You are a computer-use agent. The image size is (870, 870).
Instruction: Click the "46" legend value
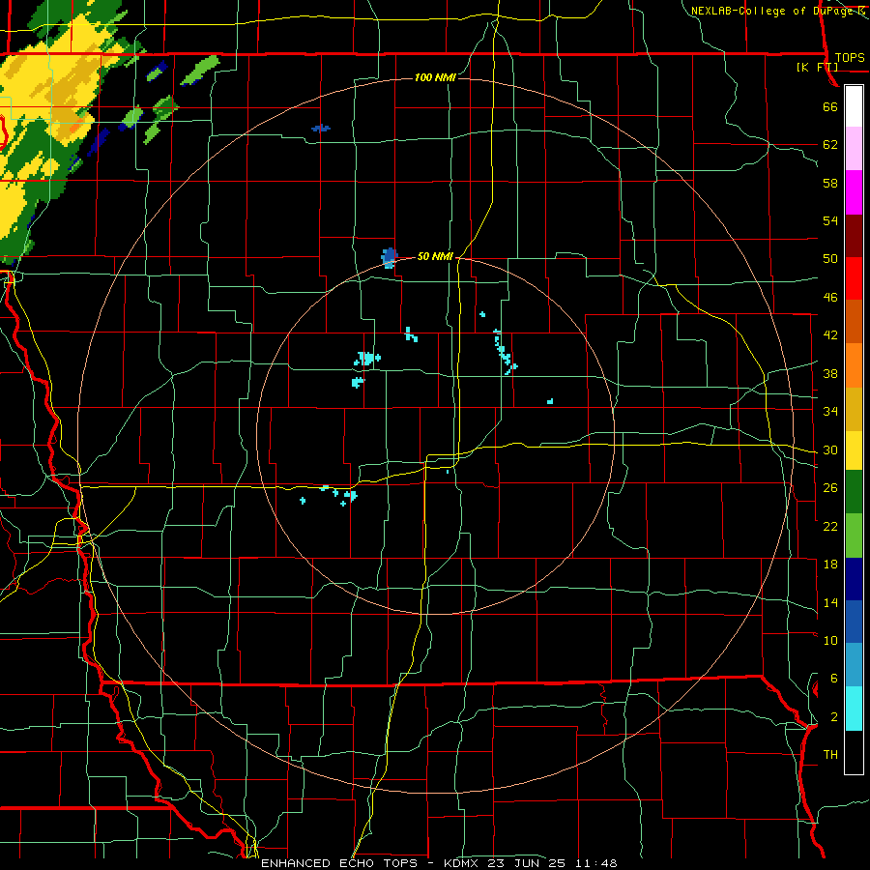pyautogui.click(x=830, y=298)
